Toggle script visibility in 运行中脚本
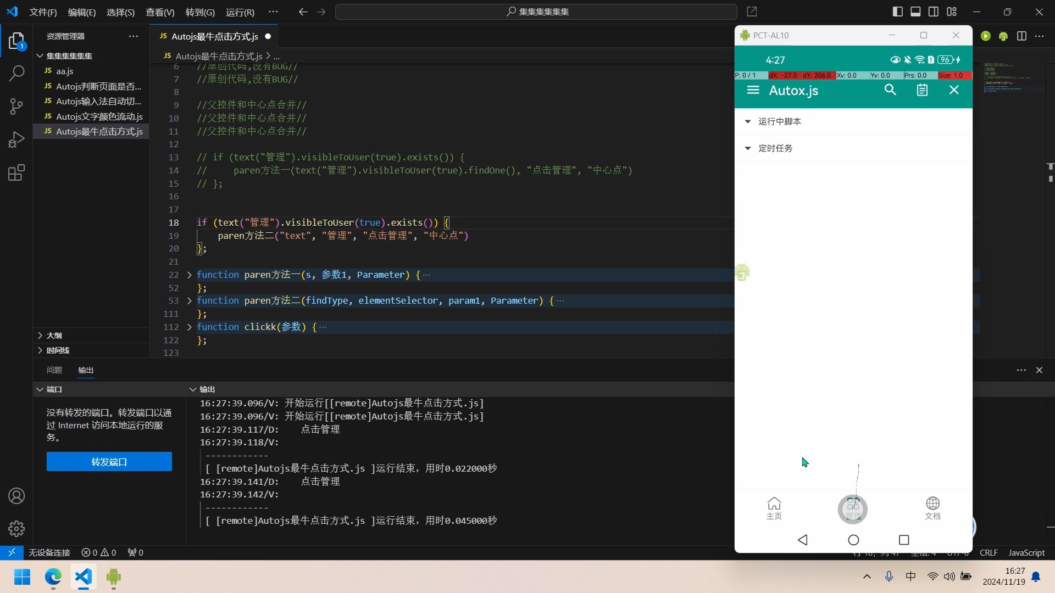1055x593 pixels. [x=748, y=121]
